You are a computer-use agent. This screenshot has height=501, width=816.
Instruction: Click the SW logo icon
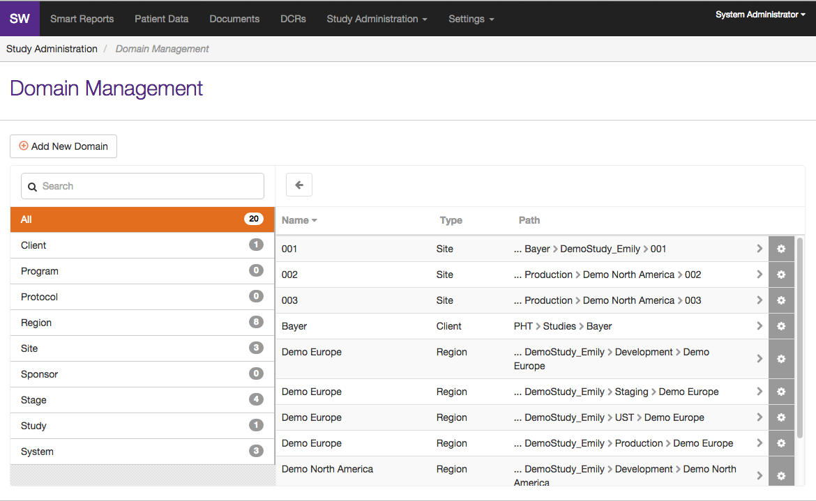click(20, 19)
